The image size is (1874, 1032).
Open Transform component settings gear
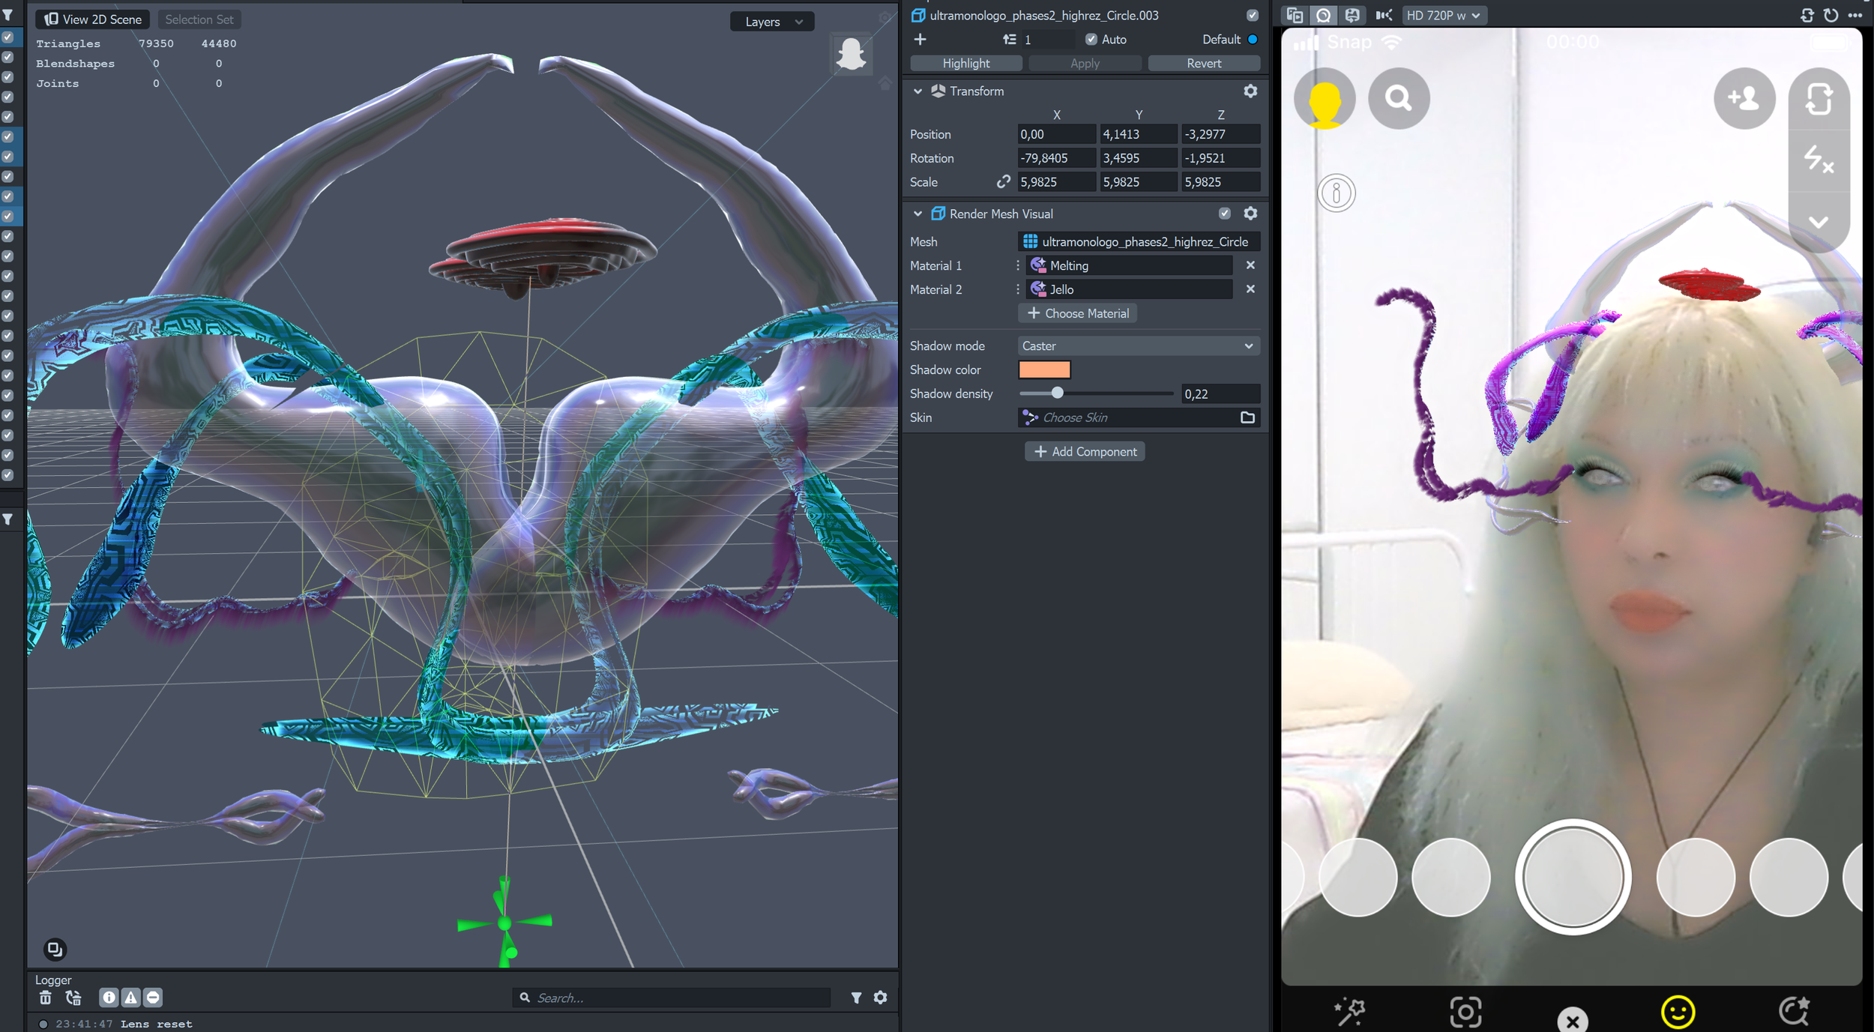[x=1250, y=91]
